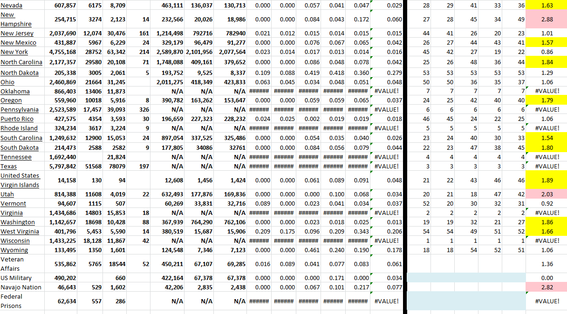
Task: Select yellow highlighted cell with 1.63
Action: click(x=546, y=6)
